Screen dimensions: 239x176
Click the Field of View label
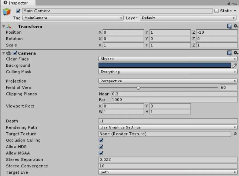(19, 87)
